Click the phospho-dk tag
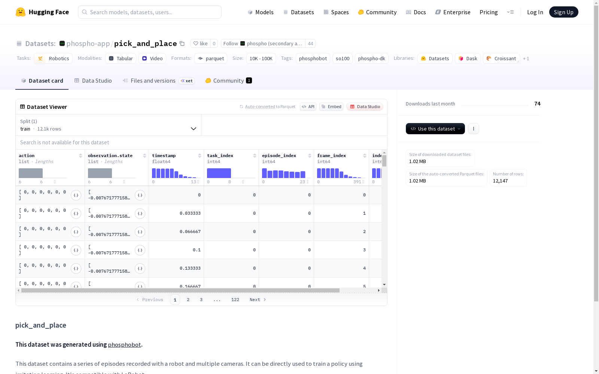Image resolution: width=599 pixels, height=374 pixels. pos(371,58)
